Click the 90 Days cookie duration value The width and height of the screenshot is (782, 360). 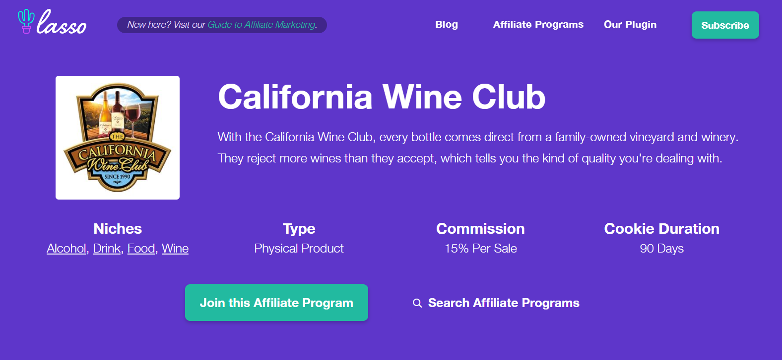click(x=661, y=249)
